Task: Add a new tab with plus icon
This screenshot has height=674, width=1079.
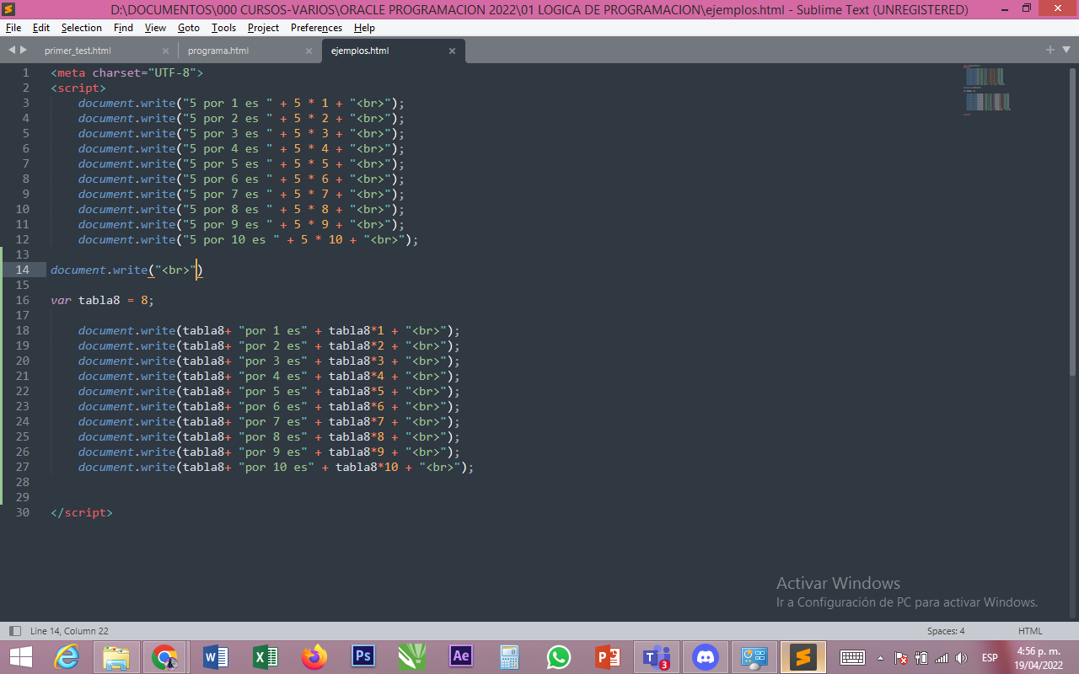Action: coord(1050,50)
